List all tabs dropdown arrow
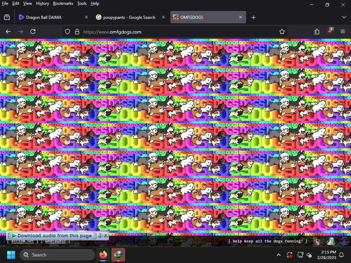The width and height of the screenshot is (351, 263). (x=344, y=17)
